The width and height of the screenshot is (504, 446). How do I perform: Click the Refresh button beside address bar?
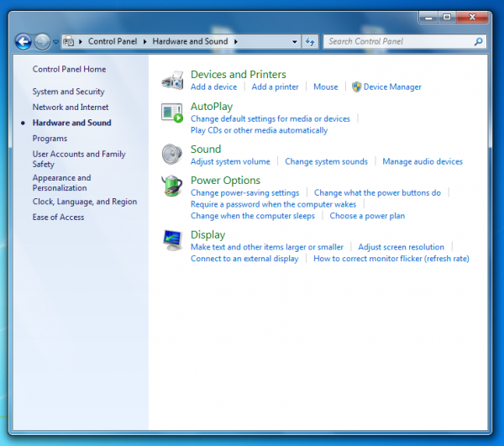[310, 41]
